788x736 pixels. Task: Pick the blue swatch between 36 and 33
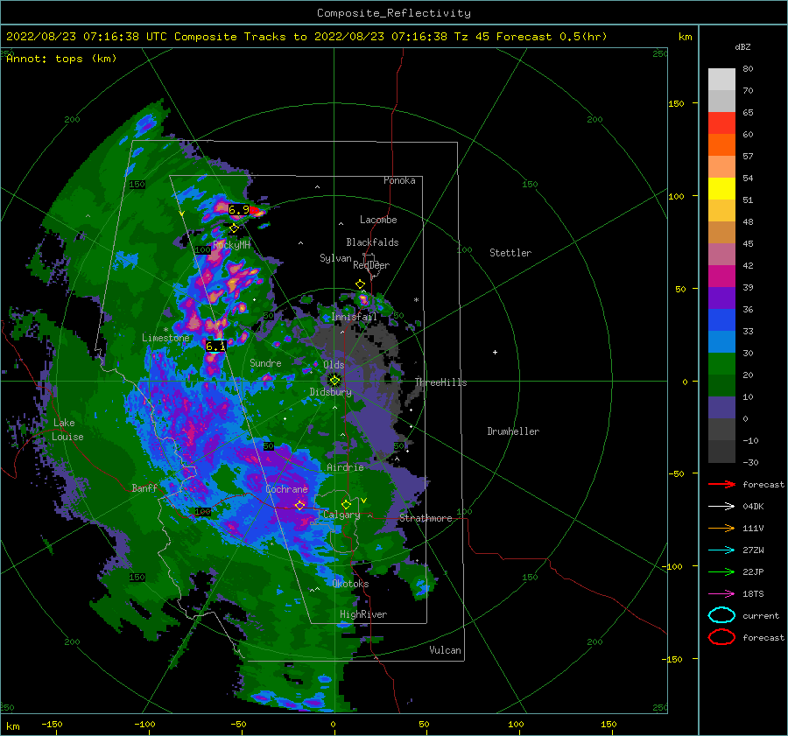[721, 320]
